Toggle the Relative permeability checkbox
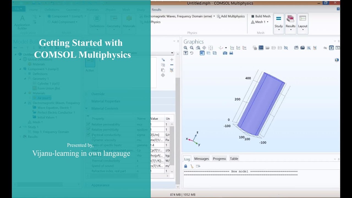 click(88, 124)
